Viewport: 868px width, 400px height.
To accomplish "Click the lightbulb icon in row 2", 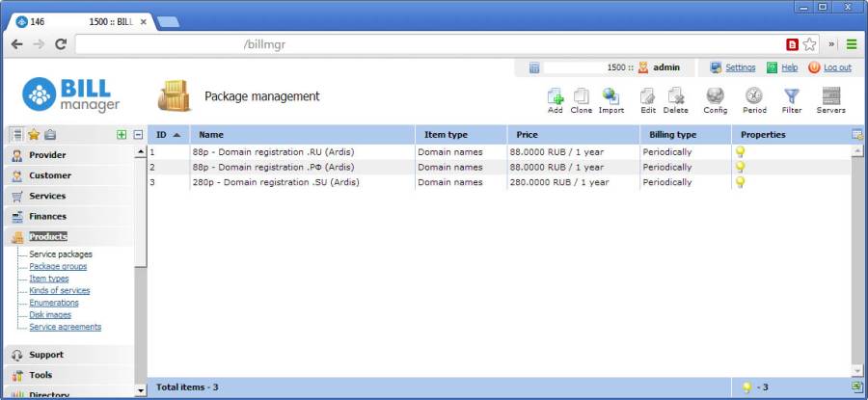I will click(x=740, y=167).
